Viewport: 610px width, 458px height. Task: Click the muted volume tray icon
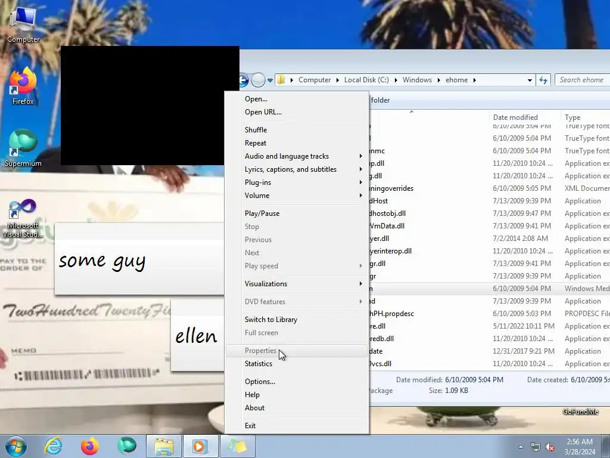(x=550, y=447)
